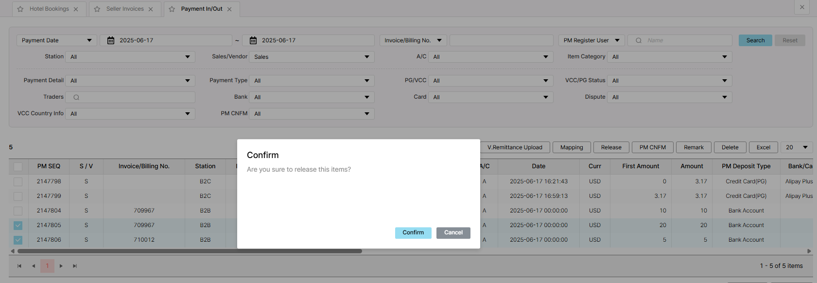
Task: Click the Reset button
Action: pyautogui.click(x=790, y=40)
